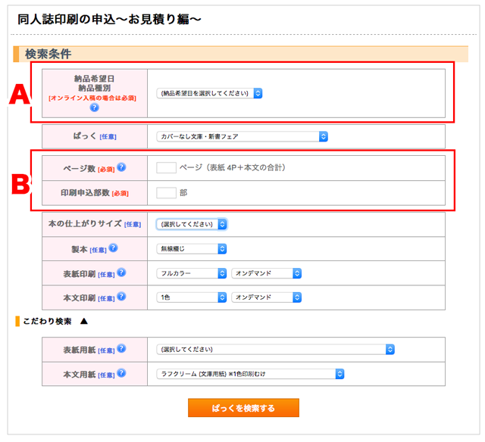Click the question mark icon beside 表紙用紙
The width and height of the screenshot is (485, 442).
(x=121, y=349)
